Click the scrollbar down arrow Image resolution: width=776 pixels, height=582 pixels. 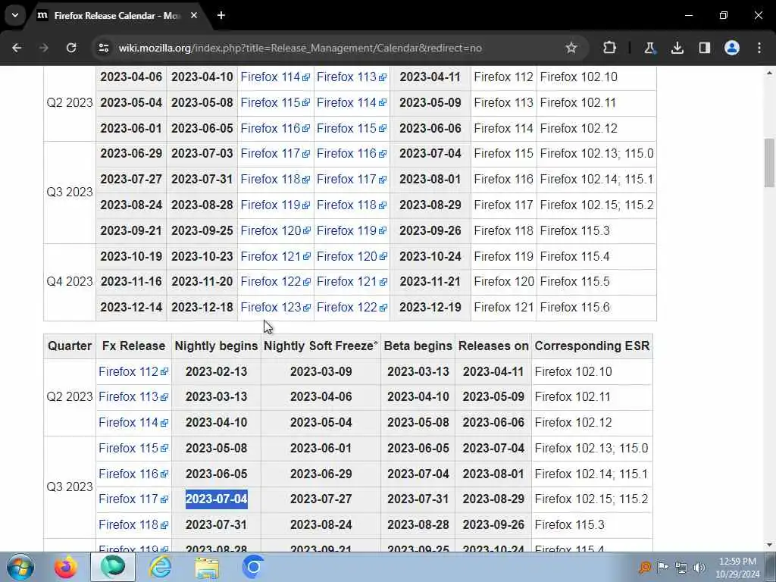point(769,546)
